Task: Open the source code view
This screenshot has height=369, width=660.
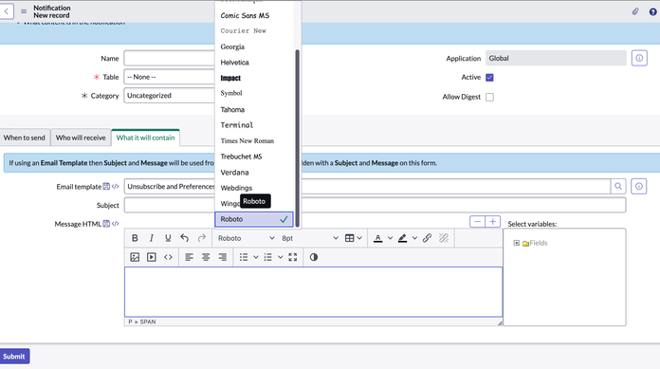Action: pyautogui.click(x=168, y=257)
